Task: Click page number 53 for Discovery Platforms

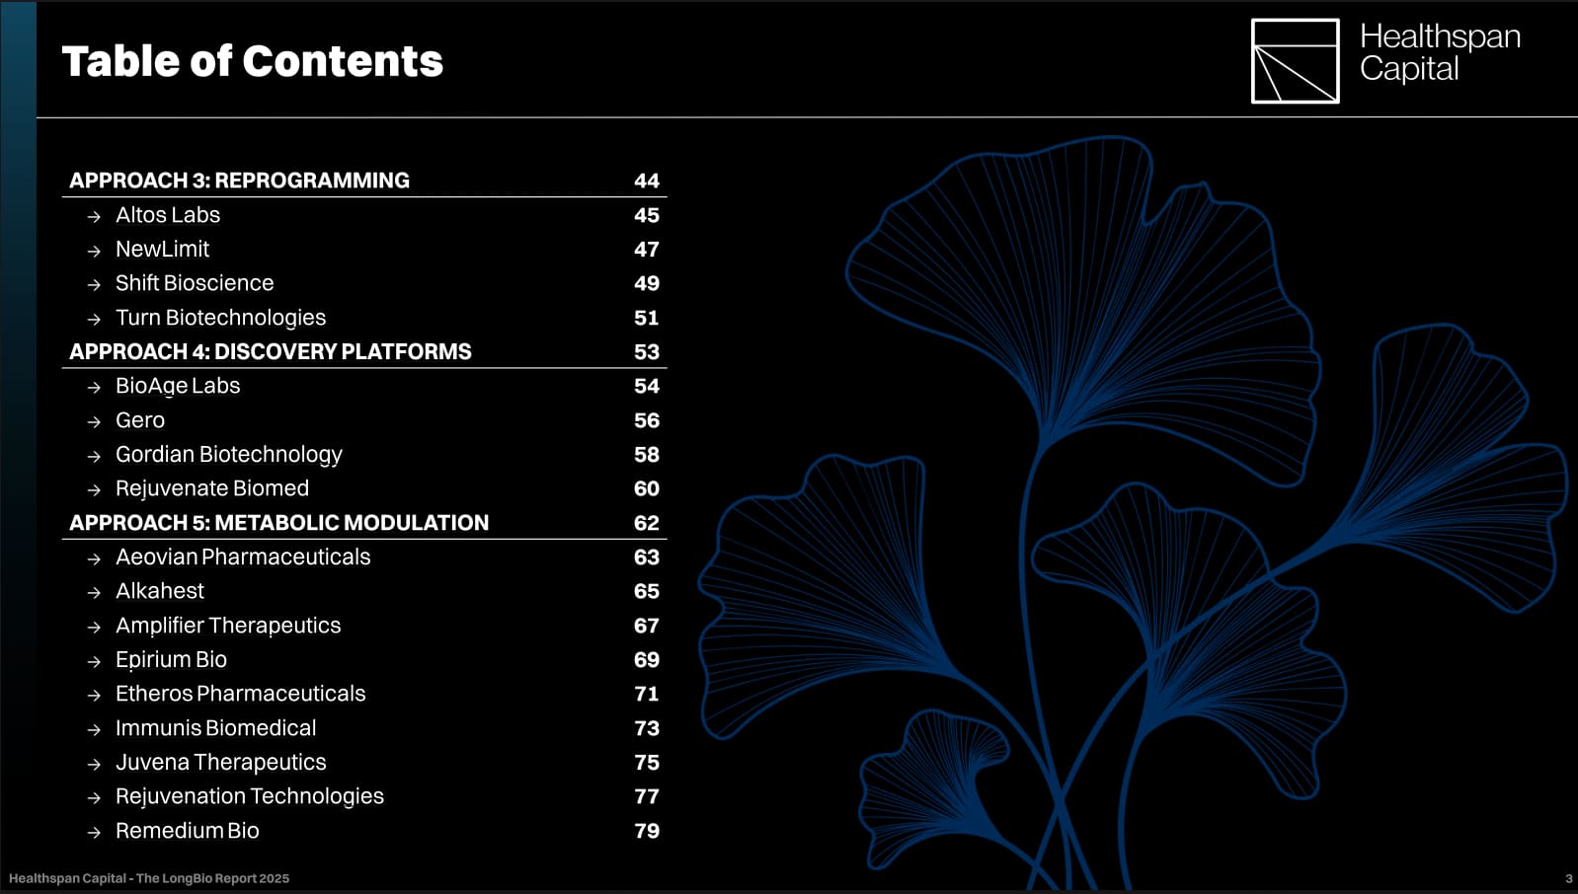Action: pos(647,352)
